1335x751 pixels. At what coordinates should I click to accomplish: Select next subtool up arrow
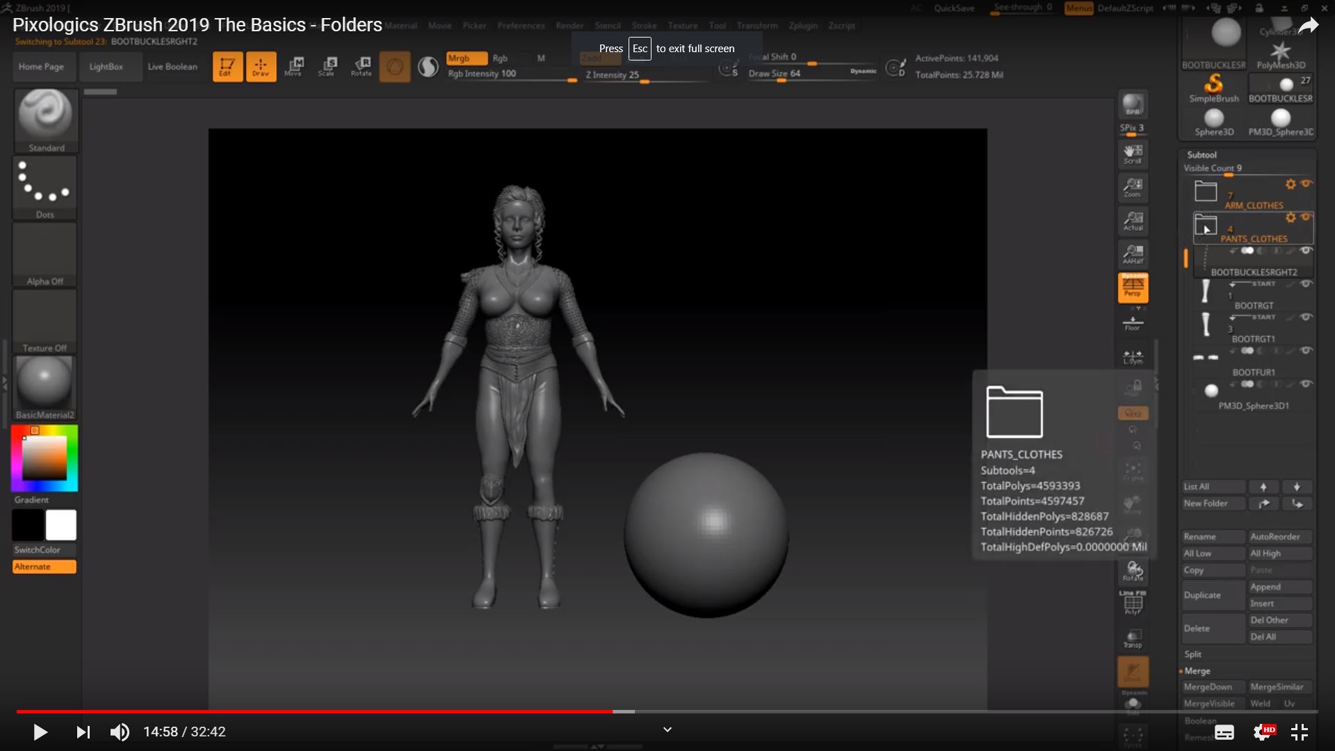pyautogui.click(x=1263, y=487)
